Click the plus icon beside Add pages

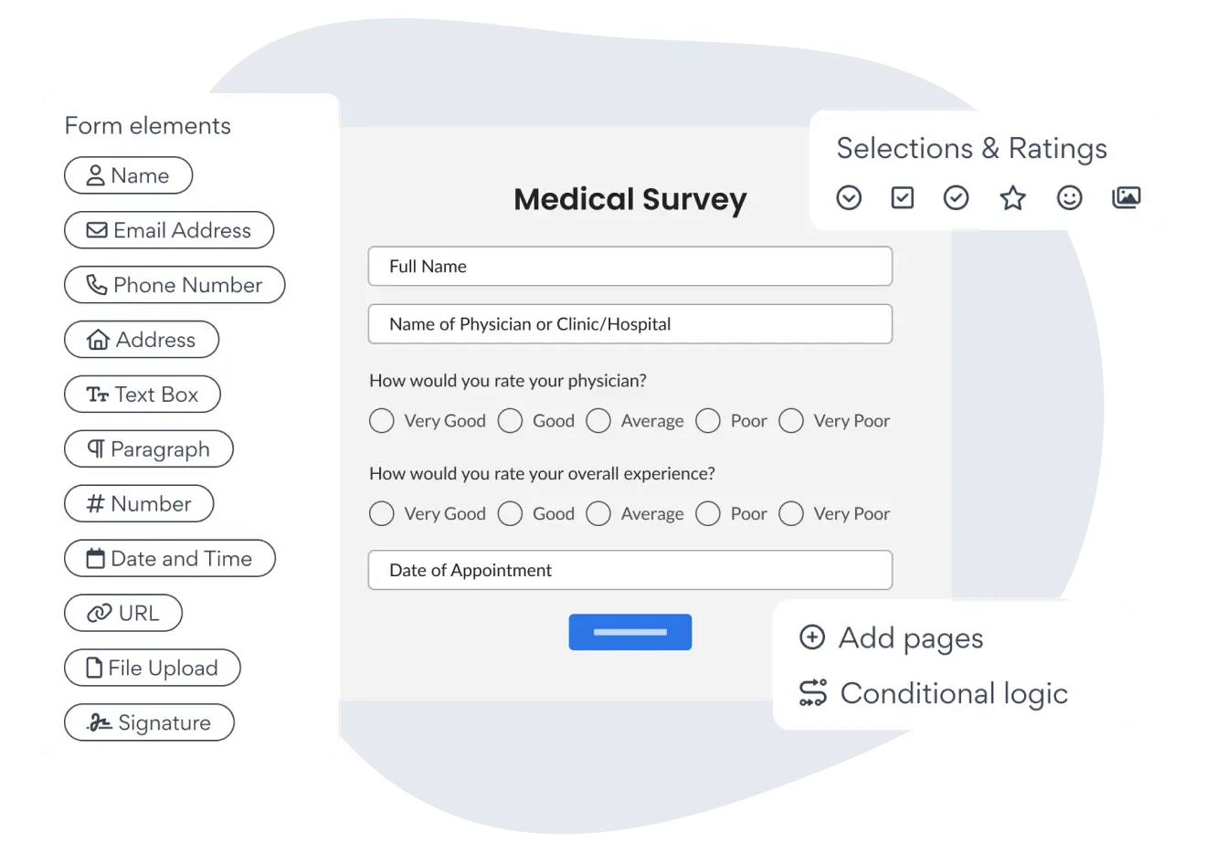pyautogui.click(x=812, y=637)
